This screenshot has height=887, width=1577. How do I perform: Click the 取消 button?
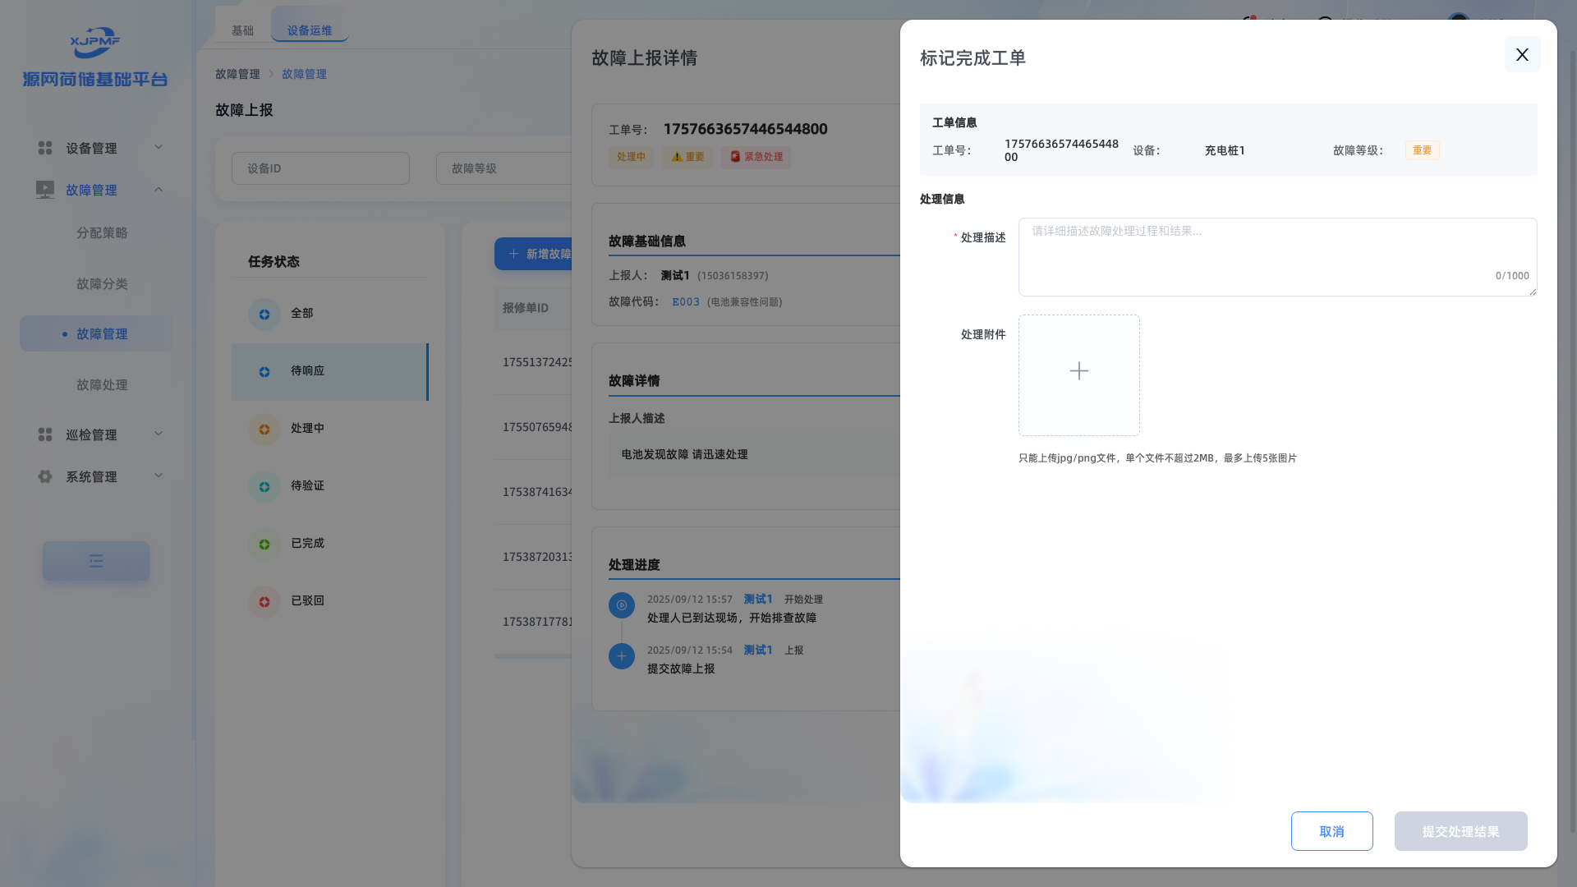click(x=1331, y=831)
